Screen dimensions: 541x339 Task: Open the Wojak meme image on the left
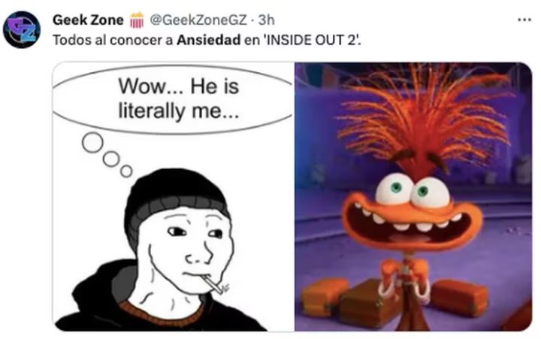point(174,196)
